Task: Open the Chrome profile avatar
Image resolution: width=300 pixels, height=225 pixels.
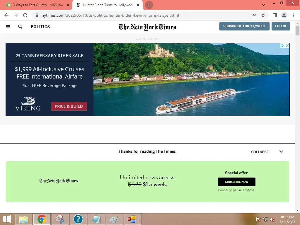Action: coord(284,15)
